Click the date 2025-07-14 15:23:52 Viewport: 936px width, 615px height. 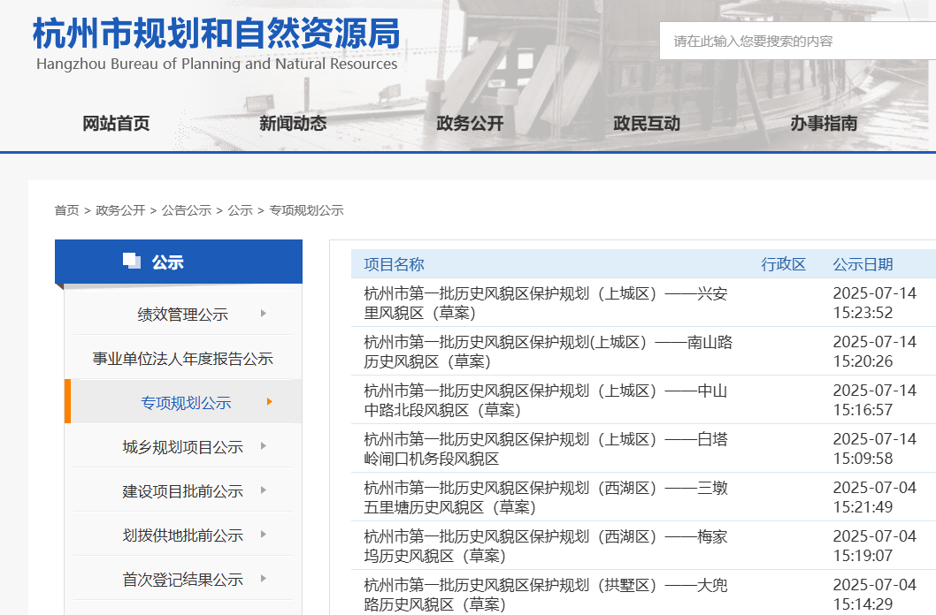[875, 303]
